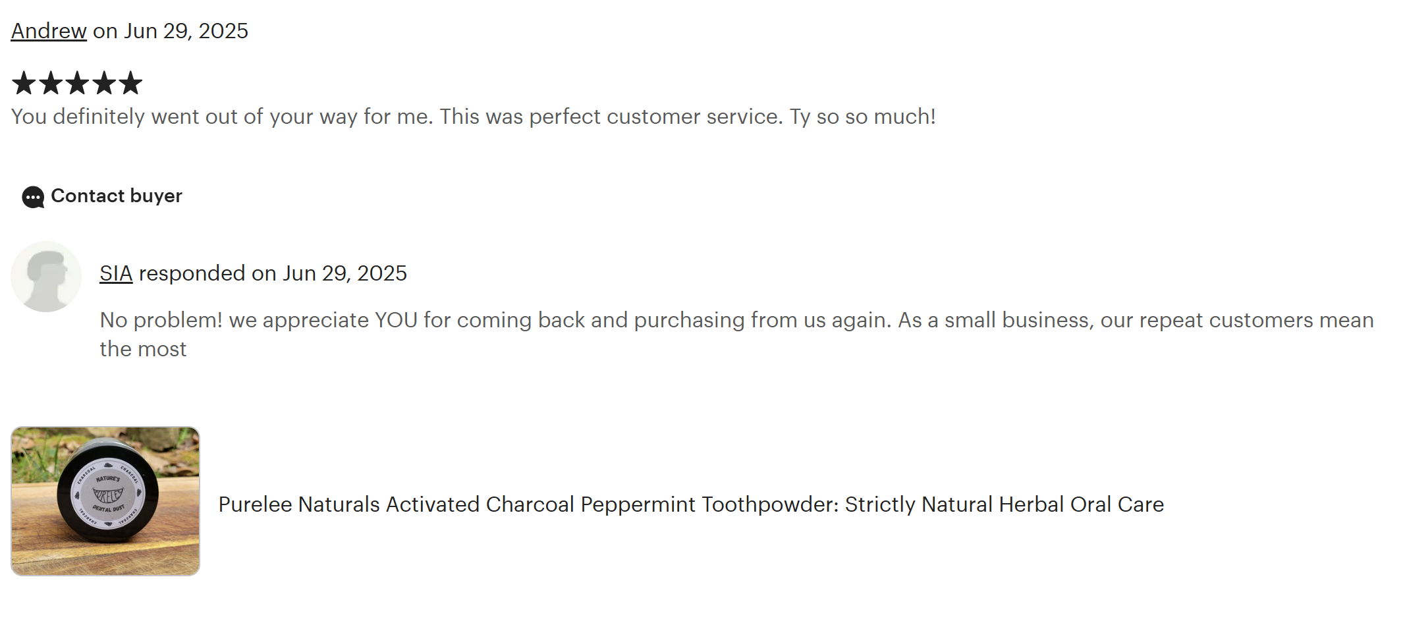Open reviewer Andrew's profile link

point(49,31)
